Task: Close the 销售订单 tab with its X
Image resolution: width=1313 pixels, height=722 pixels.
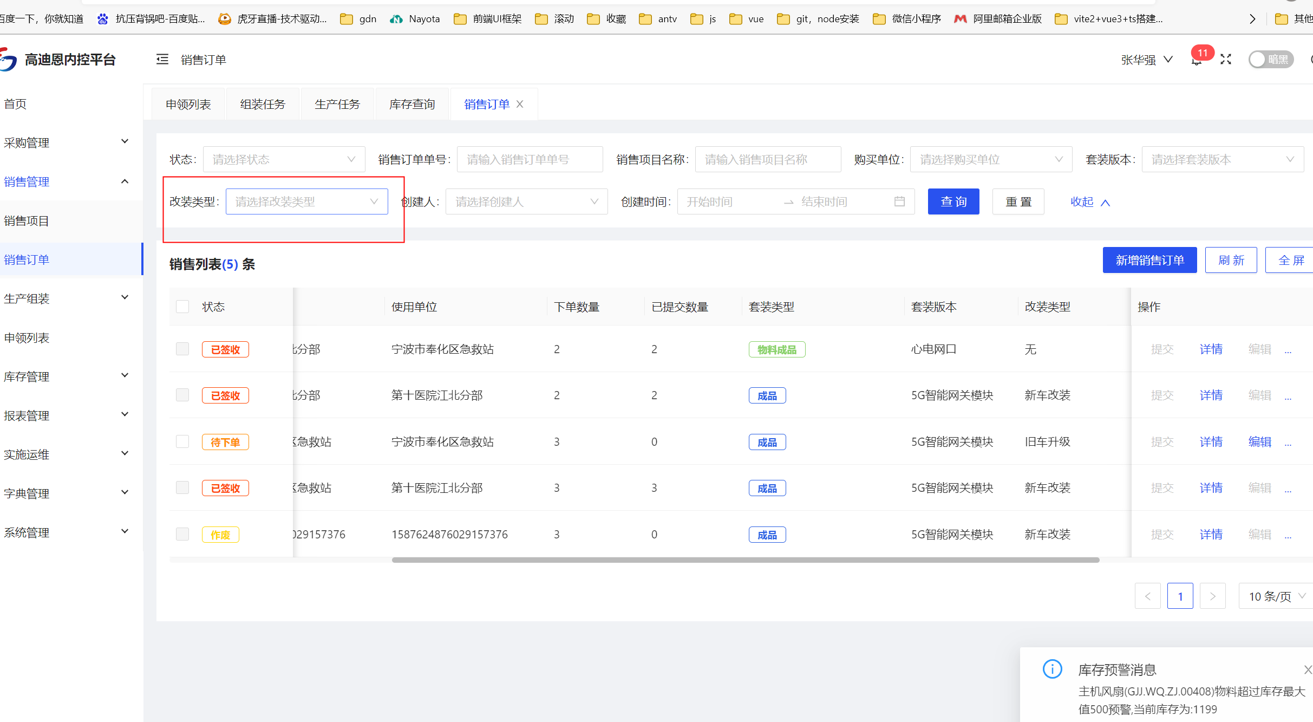Action: (520, 104)
